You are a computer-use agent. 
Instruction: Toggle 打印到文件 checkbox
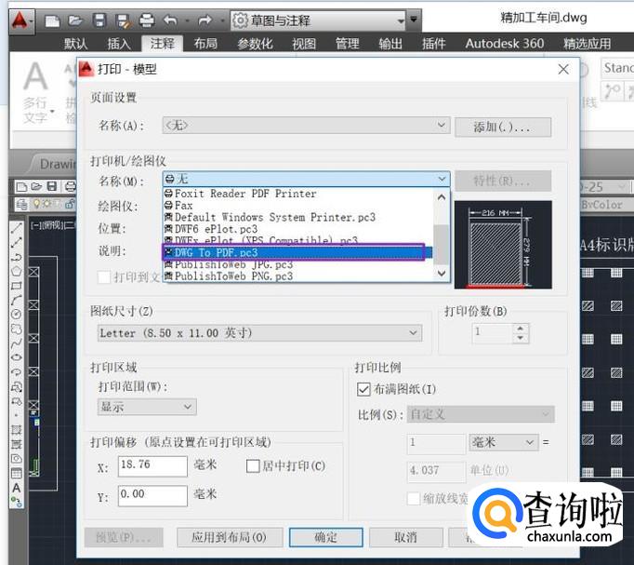104,277
